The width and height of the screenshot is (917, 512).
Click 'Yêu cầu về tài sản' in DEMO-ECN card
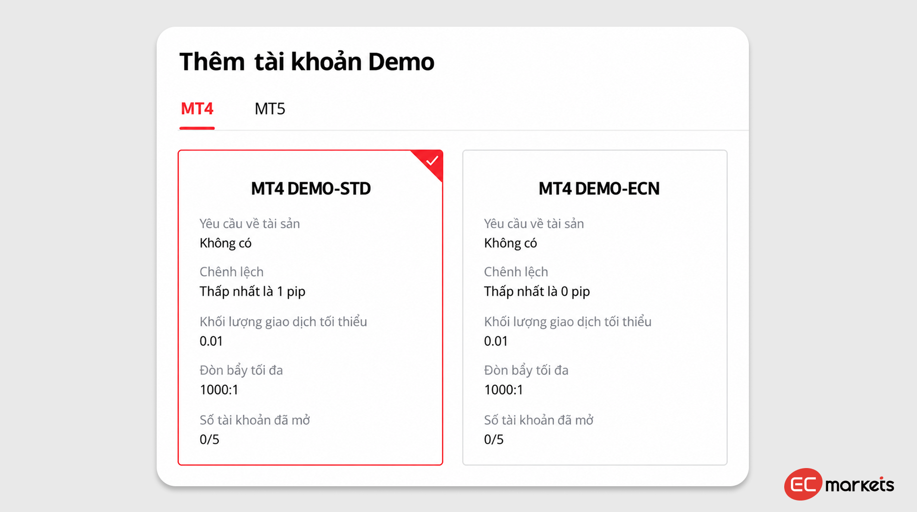coord(534,224)
